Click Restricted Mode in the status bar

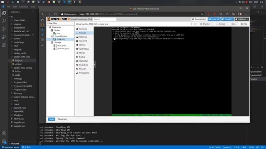[x=10, y=147]
